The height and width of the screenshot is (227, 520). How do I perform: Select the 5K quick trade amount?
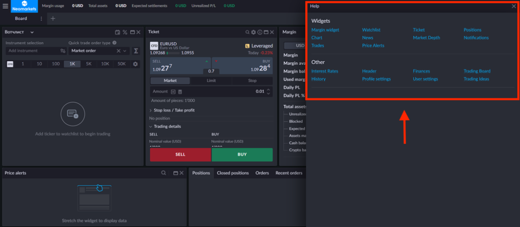[88, 64]
